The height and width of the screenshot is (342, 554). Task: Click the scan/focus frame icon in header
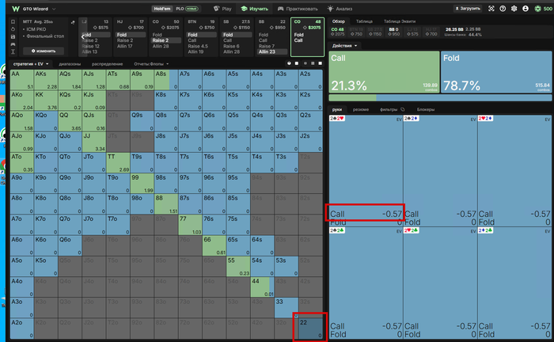pos(491,9)
